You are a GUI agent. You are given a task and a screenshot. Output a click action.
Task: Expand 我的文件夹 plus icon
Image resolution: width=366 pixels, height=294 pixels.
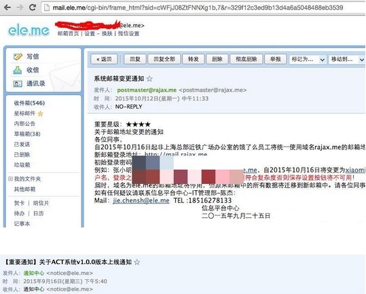[x=10, y=179]
